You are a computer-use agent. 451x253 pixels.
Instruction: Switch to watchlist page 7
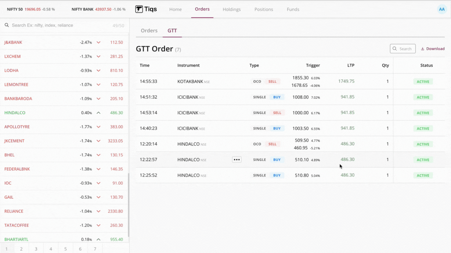pos(95,249)
